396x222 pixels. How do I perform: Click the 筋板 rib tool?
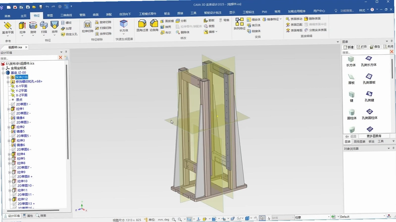point(209,20)
